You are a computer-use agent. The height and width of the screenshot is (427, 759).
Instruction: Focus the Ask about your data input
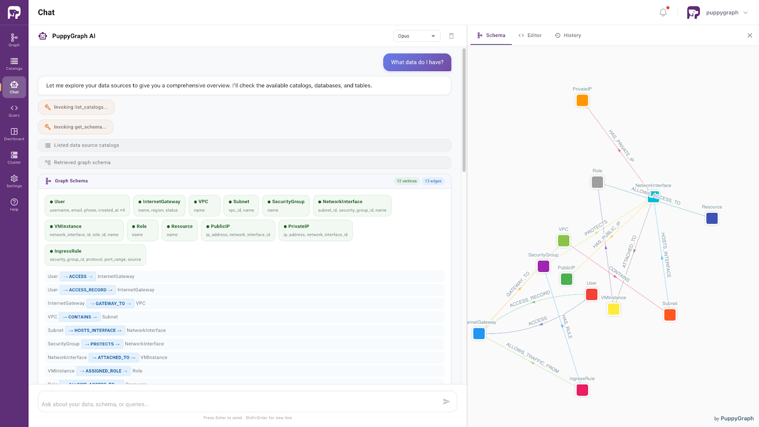[x=240, y=404]
